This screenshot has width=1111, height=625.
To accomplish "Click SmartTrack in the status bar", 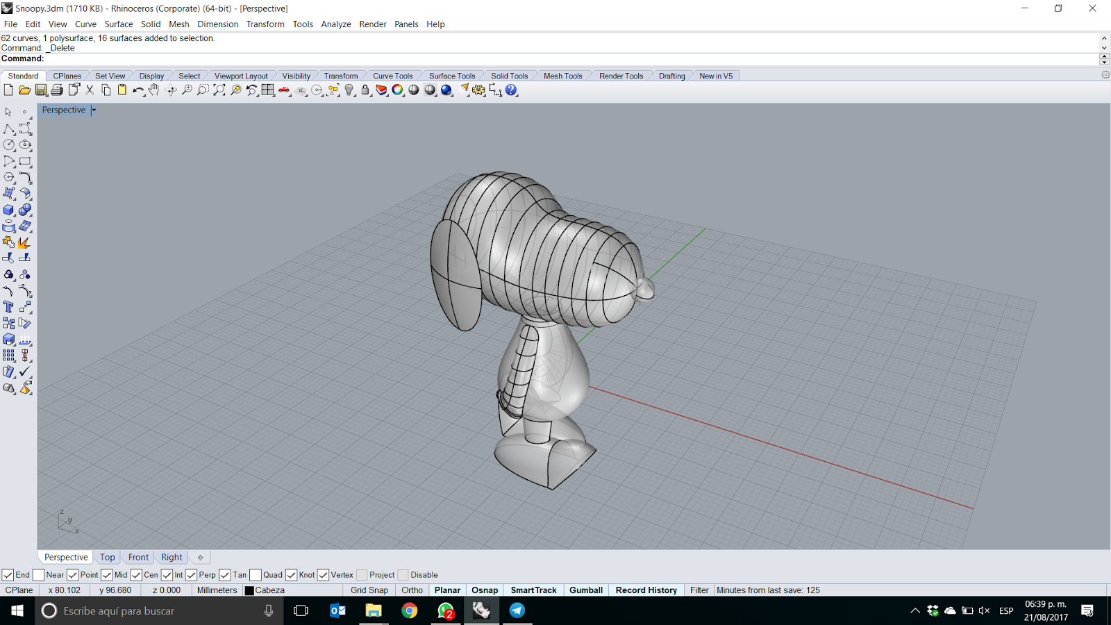I will pos(534,590).
